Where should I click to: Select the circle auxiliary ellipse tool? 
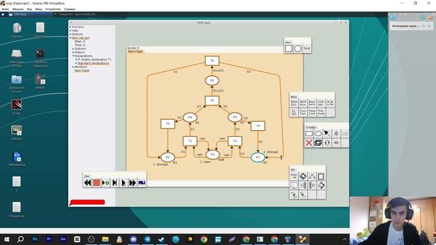point(298,48)
